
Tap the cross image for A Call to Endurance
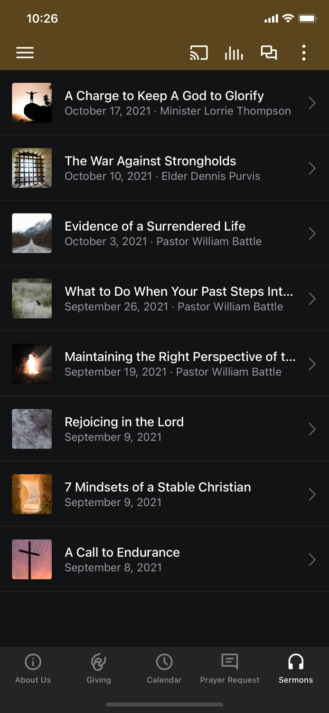click(x=31, y=559)
